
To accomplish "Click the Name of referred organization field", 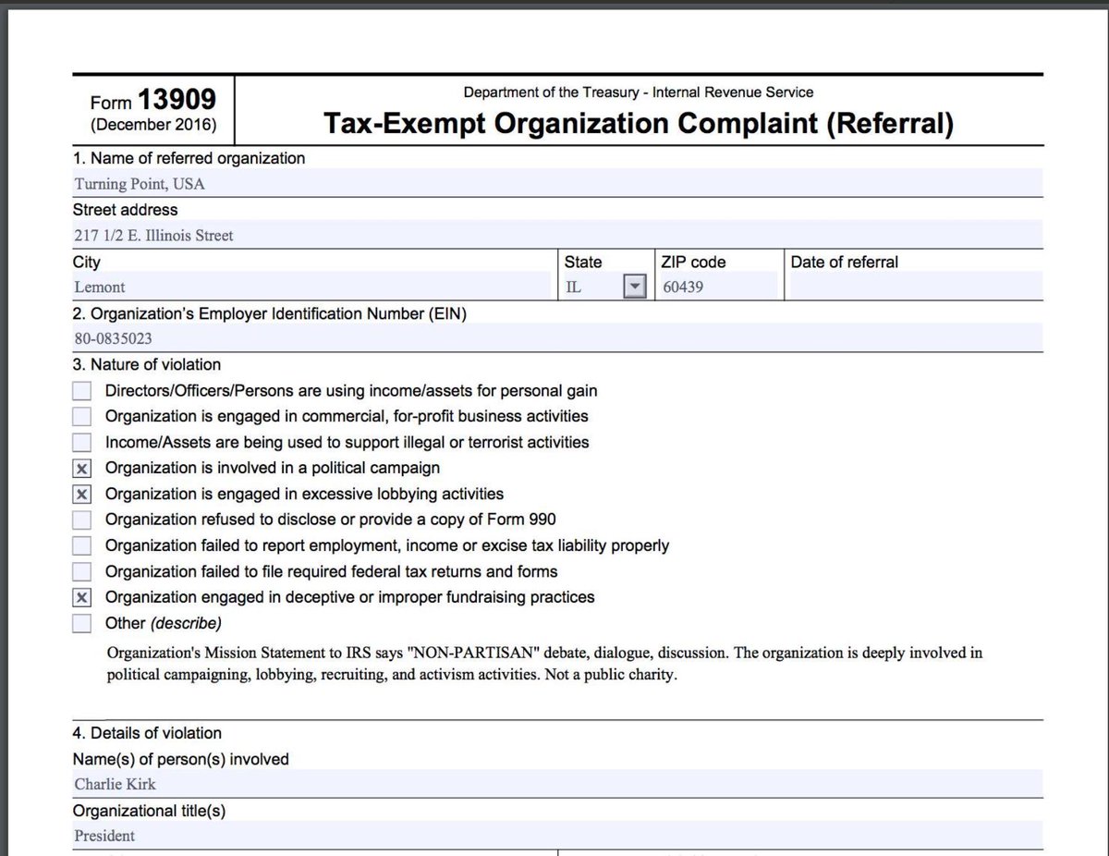I will [x=557, y=183].
